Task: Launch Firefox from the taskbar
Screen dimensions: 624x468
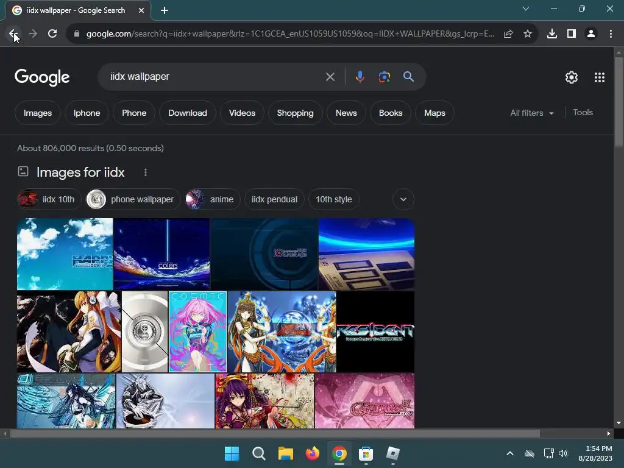Action: [x=313, y=453]
